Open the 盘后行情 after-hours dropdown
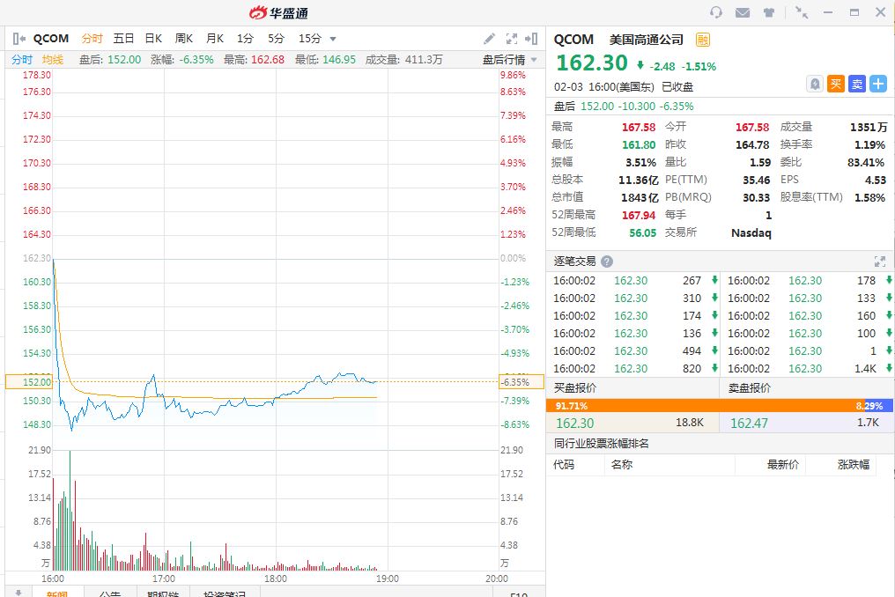The image size is (895, 597). point(510,59)
